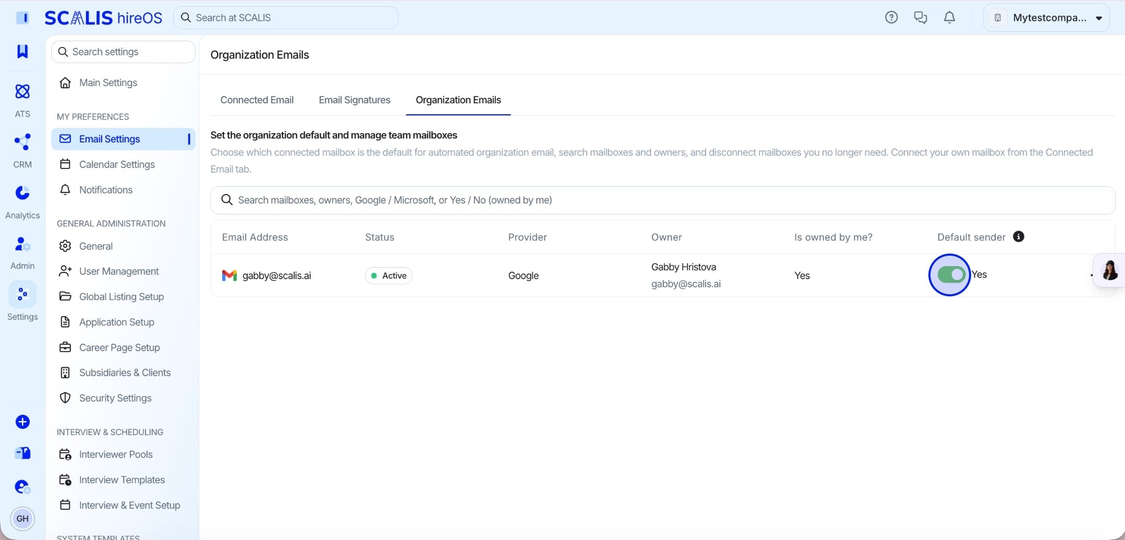The width and height of the screenshot is (1125, 540).
Task: Expand the Mytestcompa... company dropdown
Action: [x=1046, y=18]
